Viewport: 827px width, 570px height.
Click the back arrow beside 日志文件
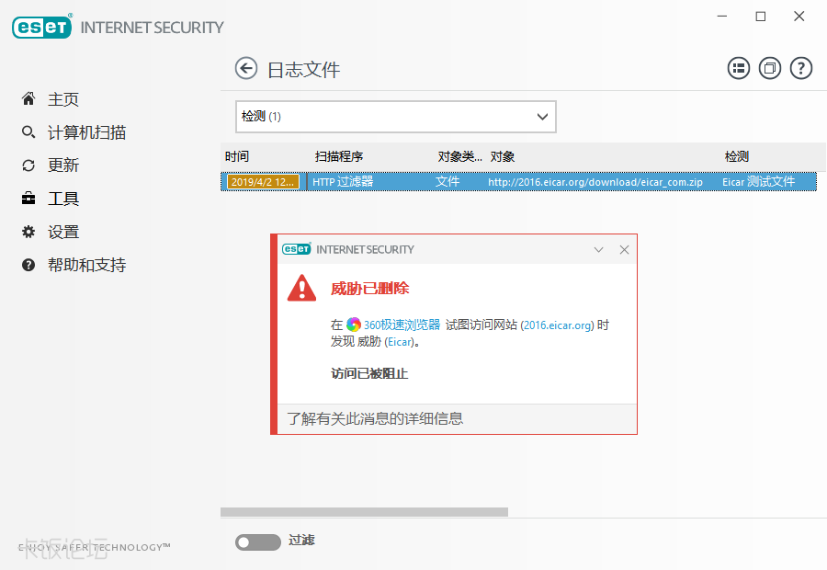click(245, 69)
